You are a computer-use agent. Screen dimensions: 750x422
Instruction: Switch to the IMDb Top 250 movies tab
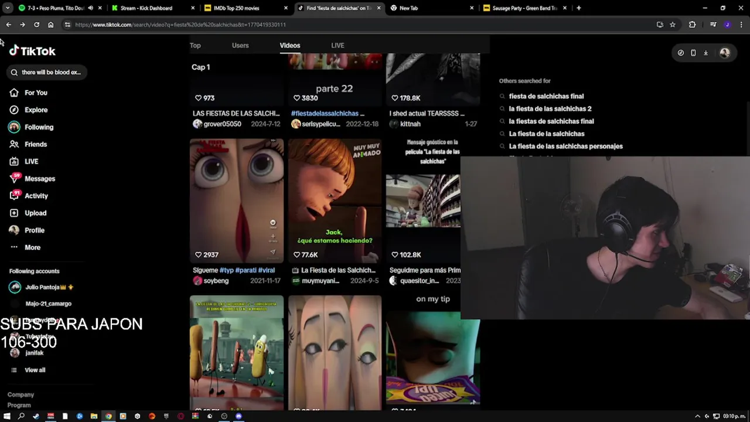click(x=236, y=8)
